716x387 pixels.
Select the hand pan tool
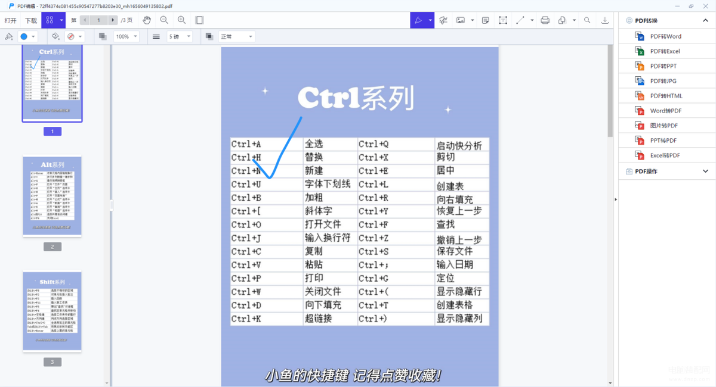pos(147,20)
